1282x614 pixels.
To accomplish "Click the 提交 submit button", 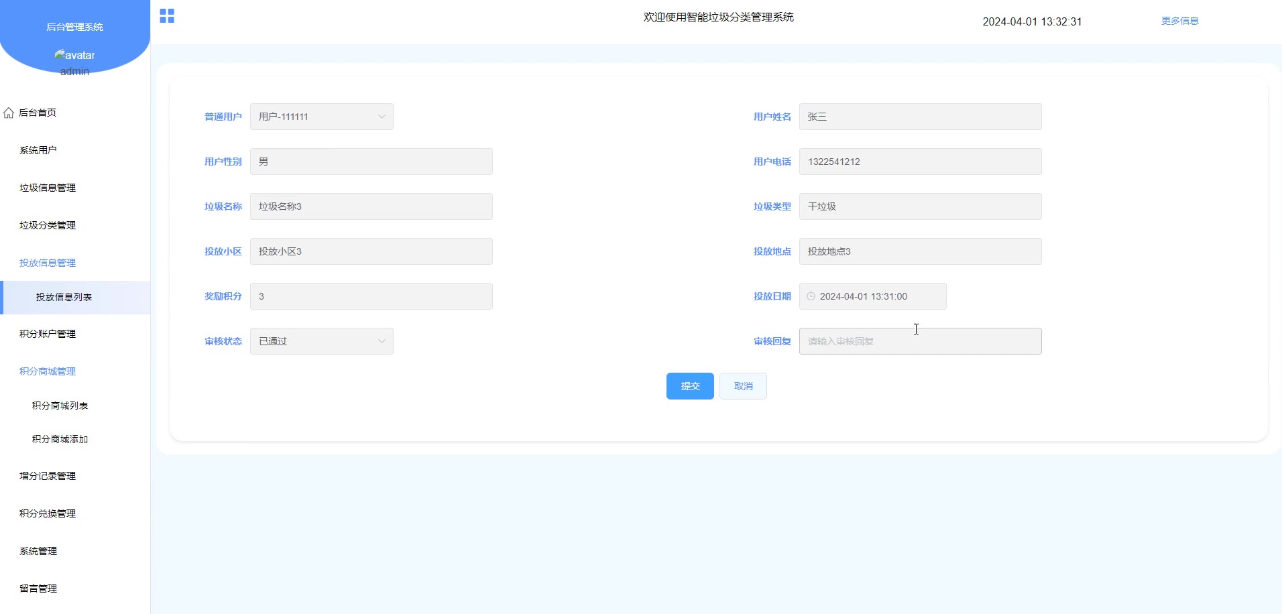I will click(690, 386).
